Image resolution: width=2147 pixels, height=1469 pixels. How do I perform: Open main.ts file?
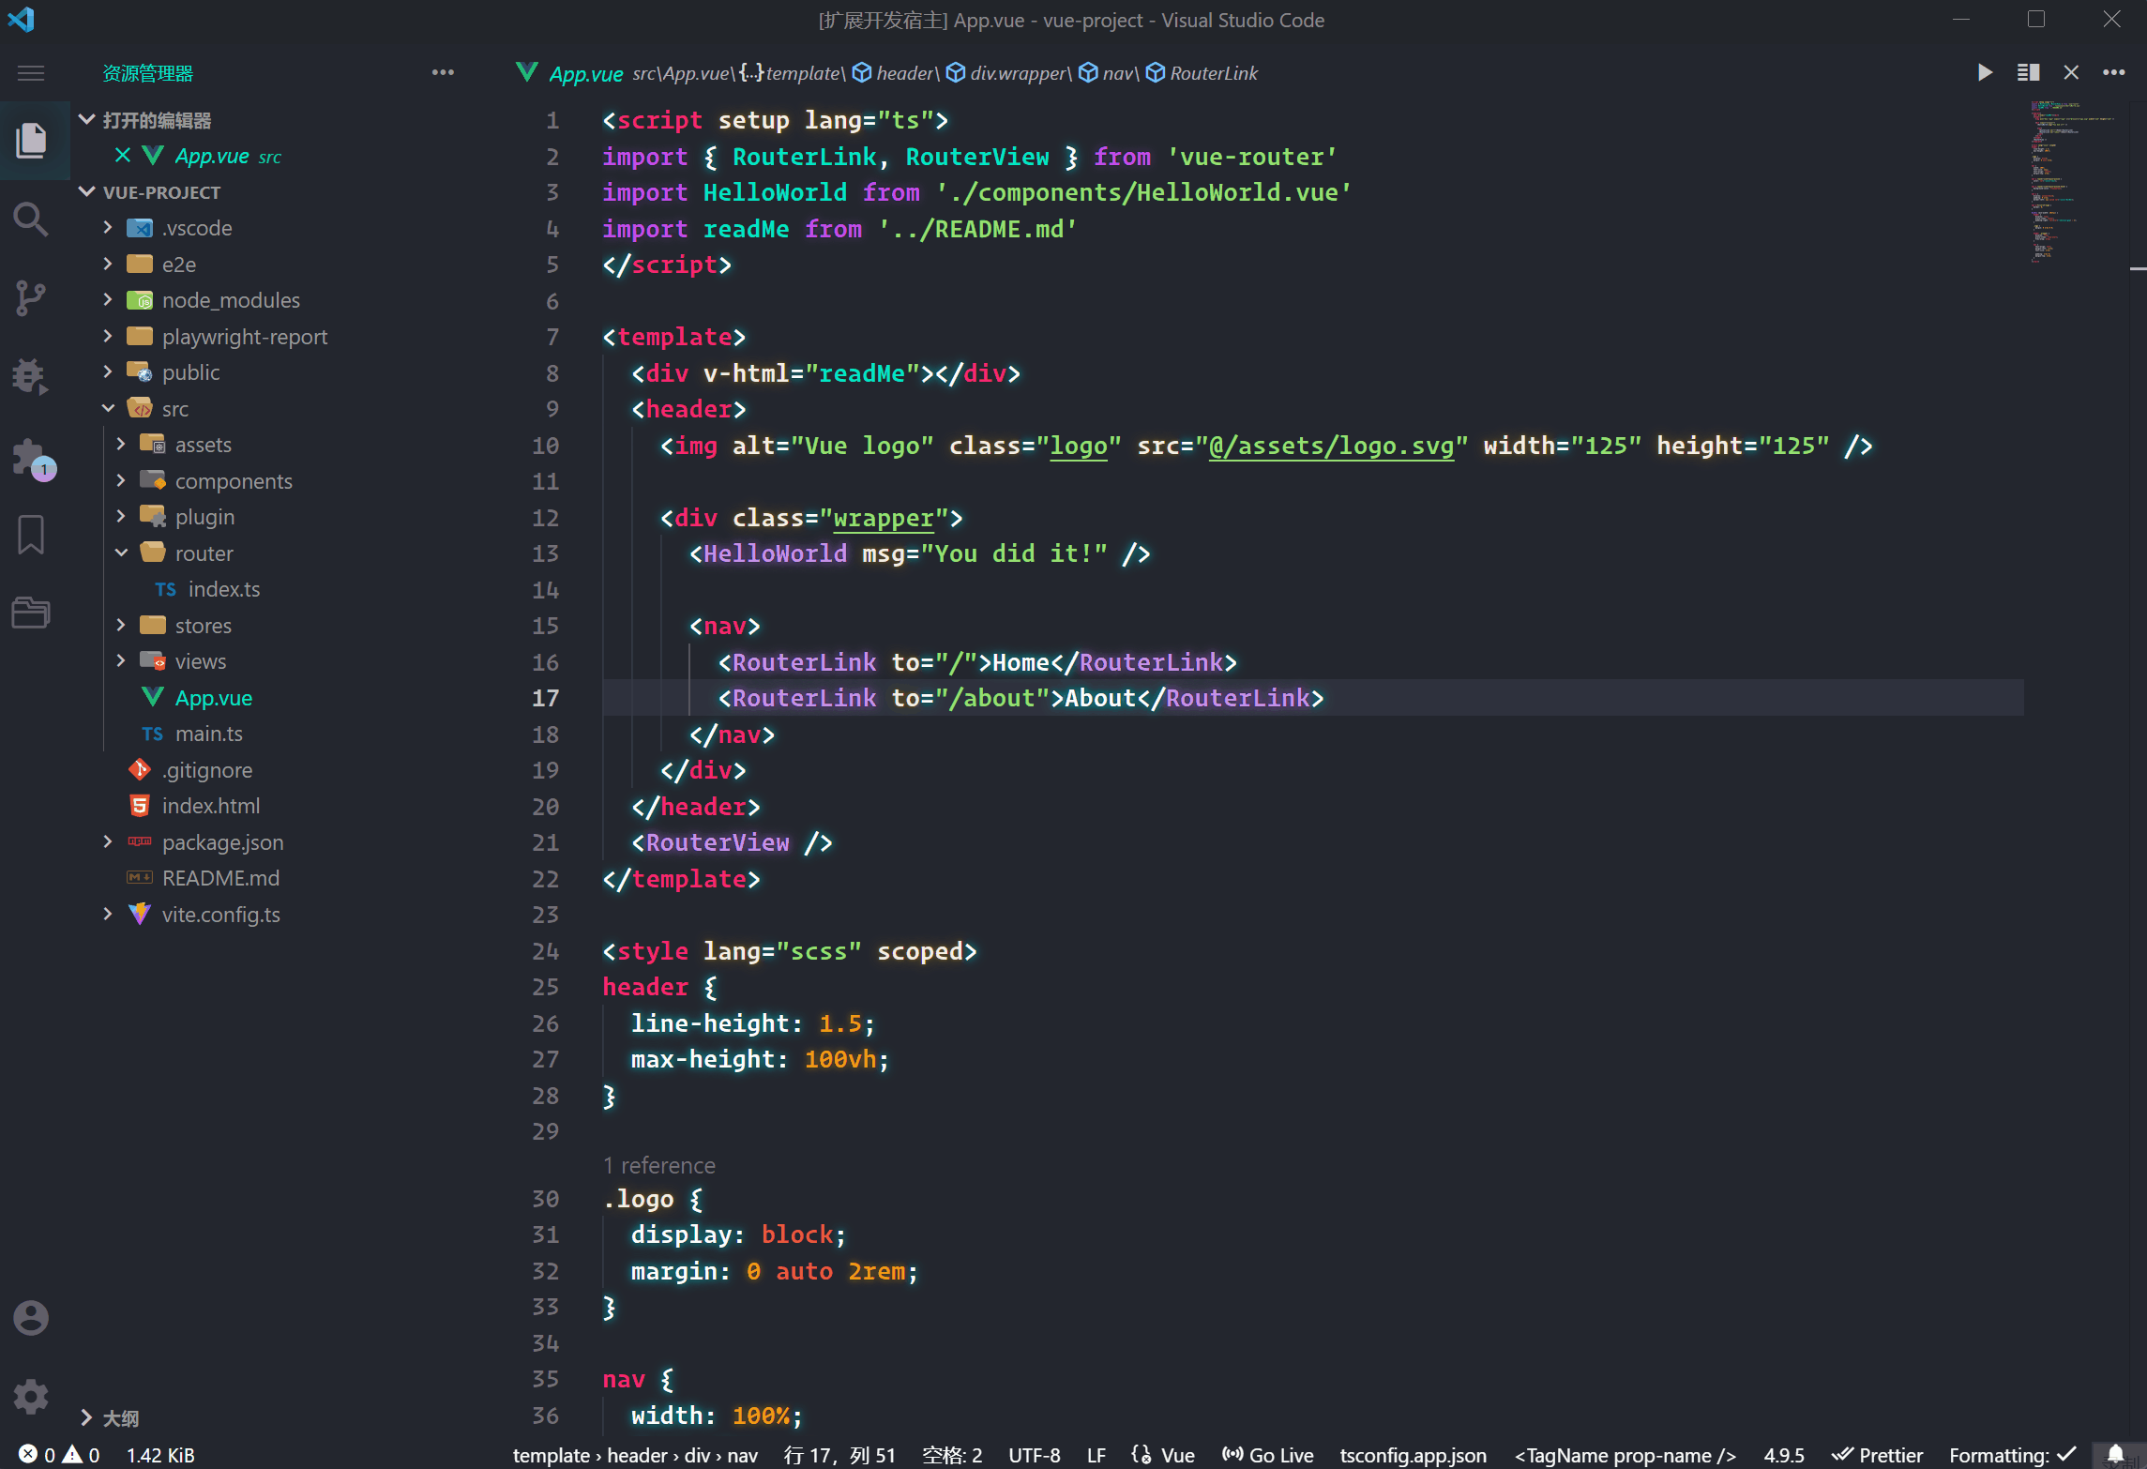(x=208, y=734)
